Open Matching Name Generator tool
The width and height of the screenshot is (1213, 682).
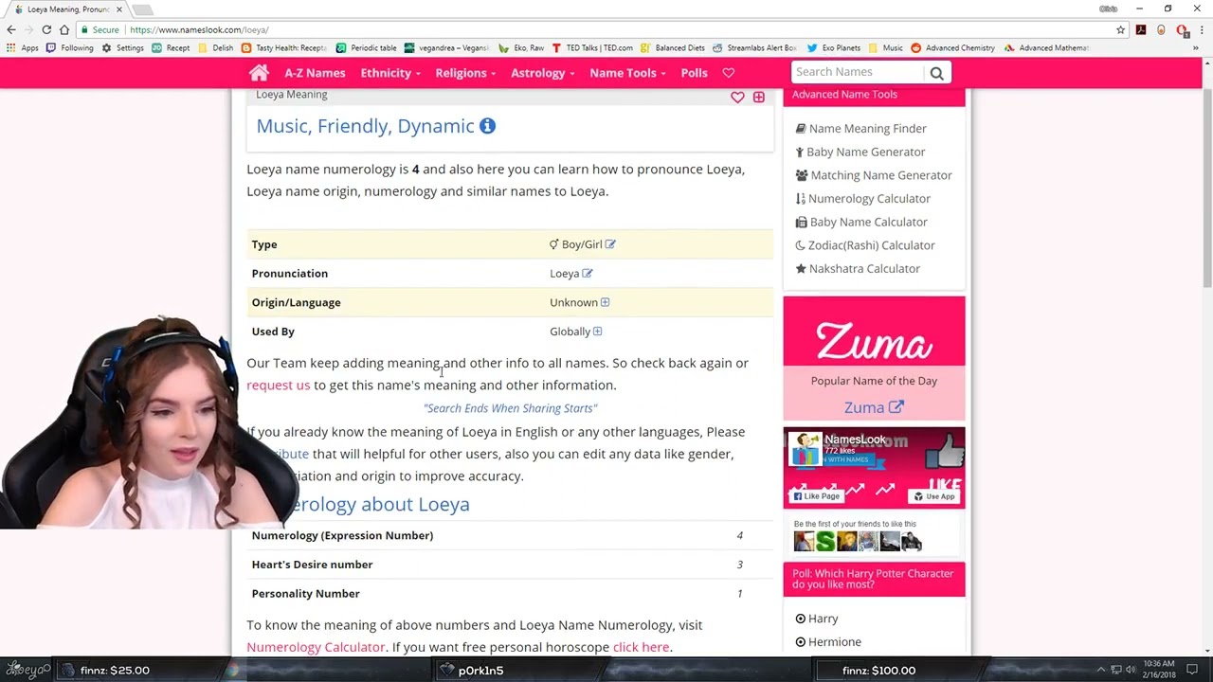tap(873, 175)
